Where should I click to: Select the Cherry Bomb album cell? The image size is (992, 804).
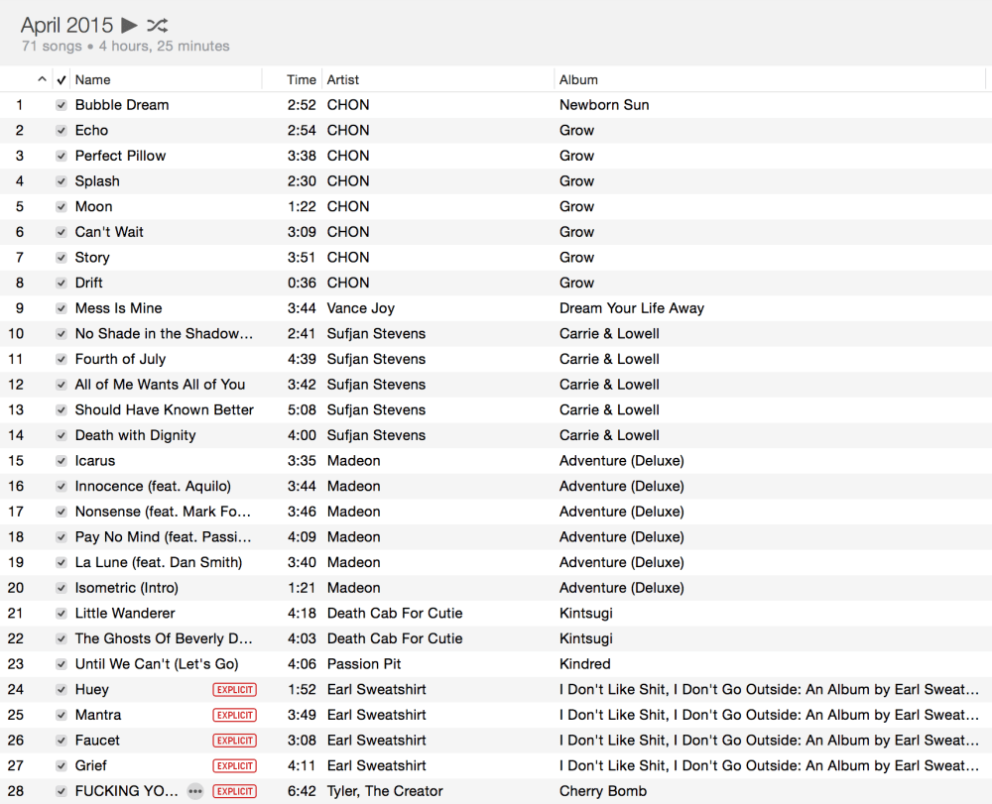pos(603,791)
